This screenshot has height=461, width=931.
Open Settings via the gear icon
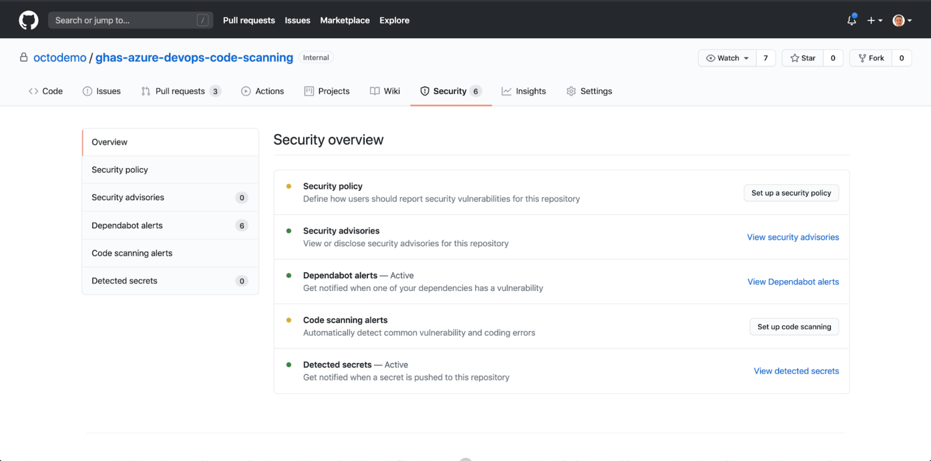tap(570, 91)
